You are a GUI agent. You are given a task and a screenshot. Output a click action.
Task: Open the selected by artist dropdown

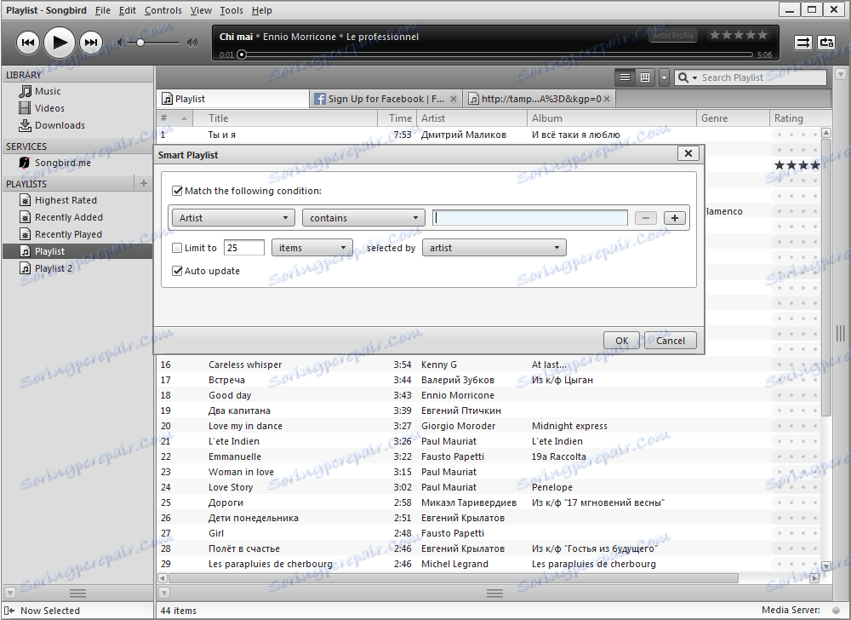494,248
